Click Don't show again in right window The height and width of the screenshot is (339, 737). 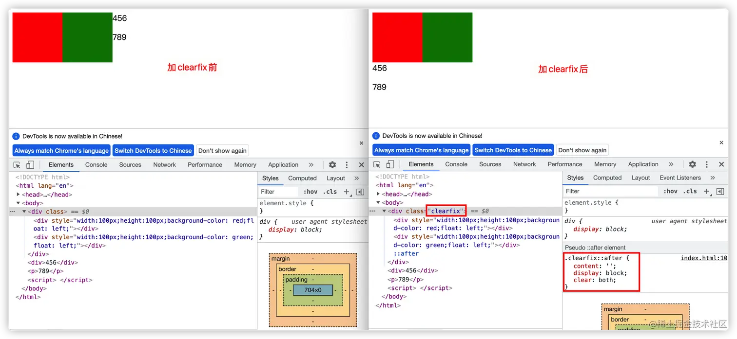point(582,150)
